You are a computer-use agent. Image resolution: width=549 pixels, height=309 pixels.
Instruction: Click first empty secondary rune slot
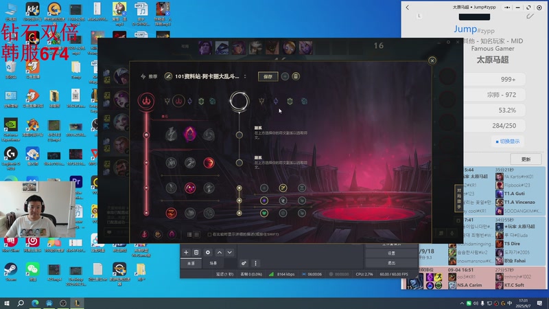[239, 135]
